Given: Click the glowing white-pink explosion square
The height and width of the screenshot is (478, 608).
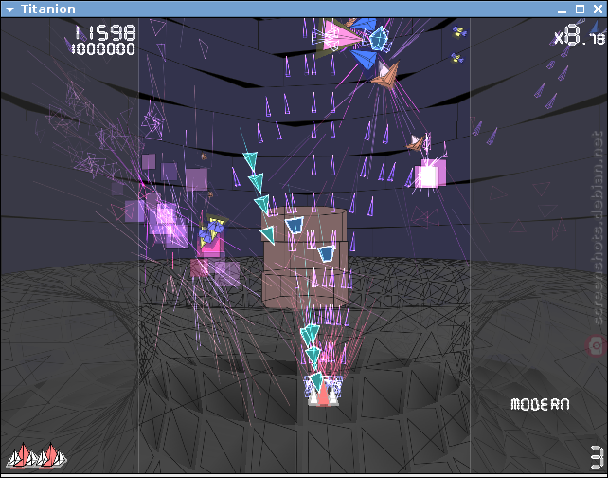Looking at the screenshot, I should 430,175.
